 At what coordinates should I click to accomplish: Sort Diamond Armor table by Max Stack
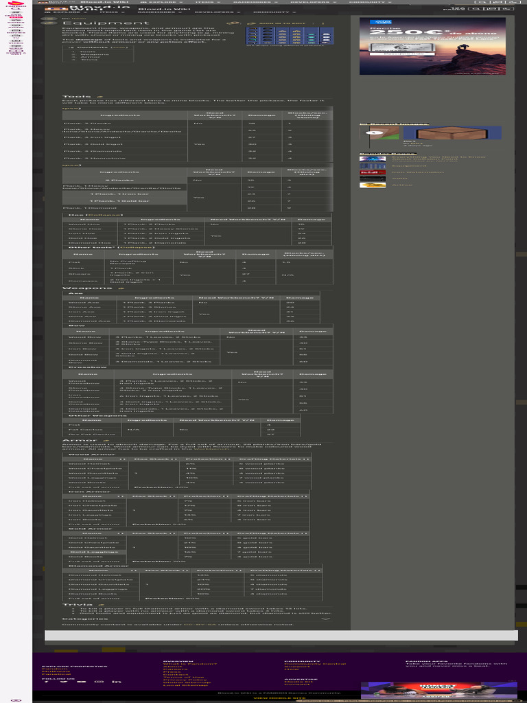165,571
